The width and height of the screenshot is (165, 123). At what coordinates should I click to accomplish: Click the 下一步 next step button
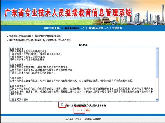click(x=79, y=110)
